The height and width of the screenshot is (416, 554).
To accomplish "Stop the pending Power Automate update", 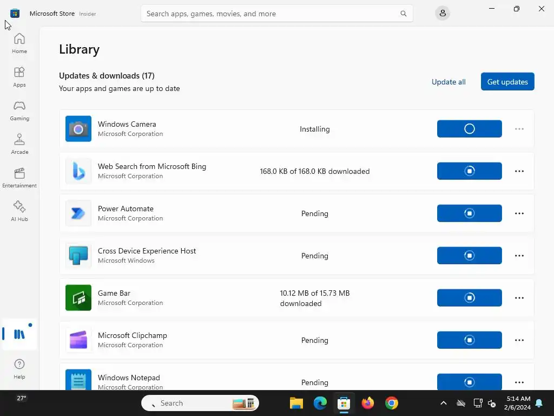I will point(469,213).
